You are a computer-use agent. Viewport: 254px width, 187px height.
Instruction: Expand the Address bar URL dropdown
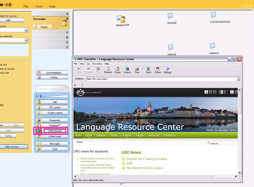click(238, 79)
